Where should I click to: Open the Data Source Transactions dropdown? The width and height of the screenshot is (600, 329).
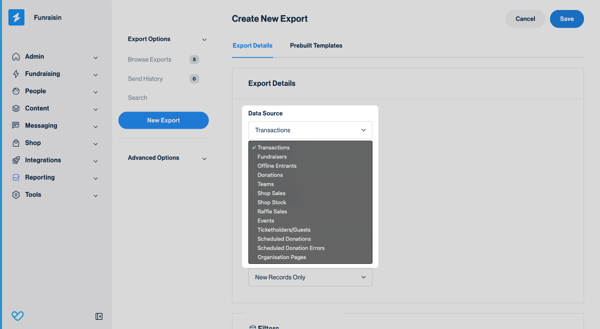pos(310,130)
